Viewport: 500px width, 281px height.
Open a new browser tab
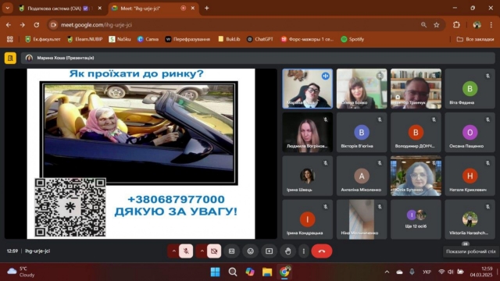tap(206, 9)
